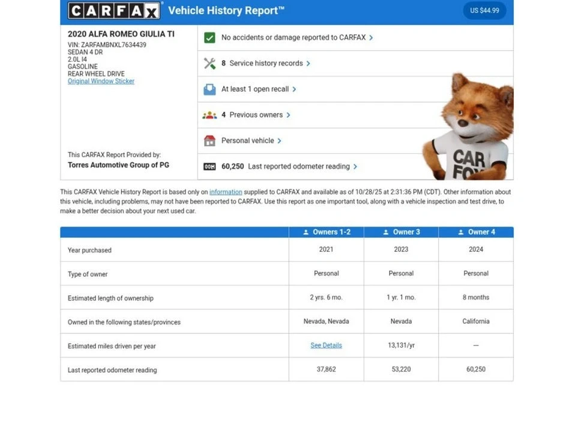Click the Type of owner row label
575x432 pixels.
[88, 274]
